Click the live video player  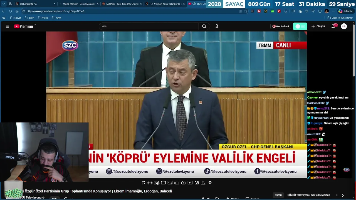(176, 105)
